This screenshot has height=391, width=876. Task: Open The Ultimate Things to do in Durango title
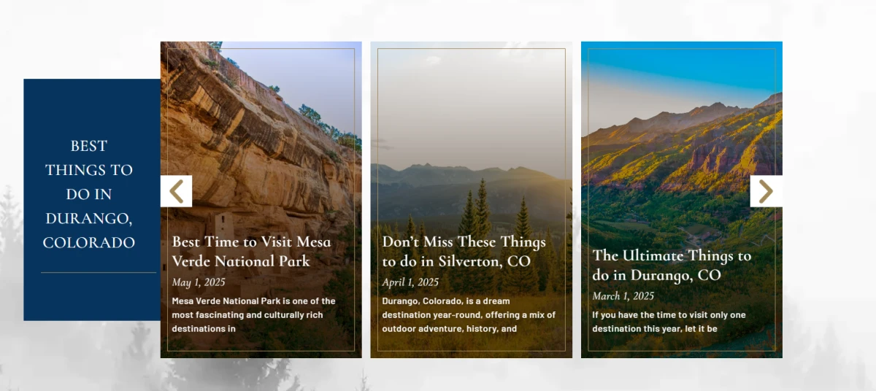672,265
